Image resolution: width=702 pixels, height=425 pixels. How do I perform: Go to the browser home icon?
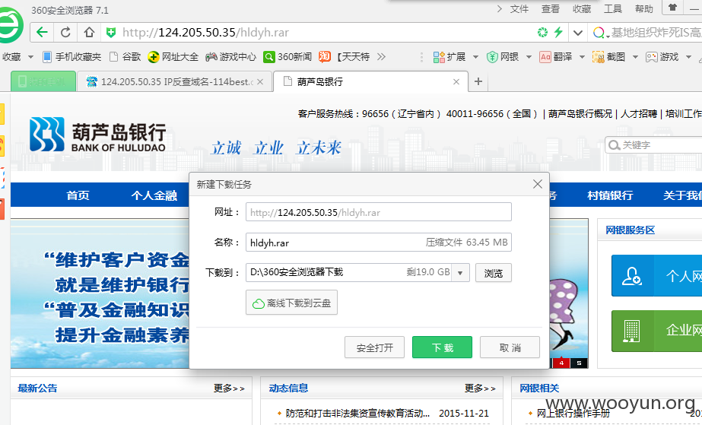coord(89,32)
